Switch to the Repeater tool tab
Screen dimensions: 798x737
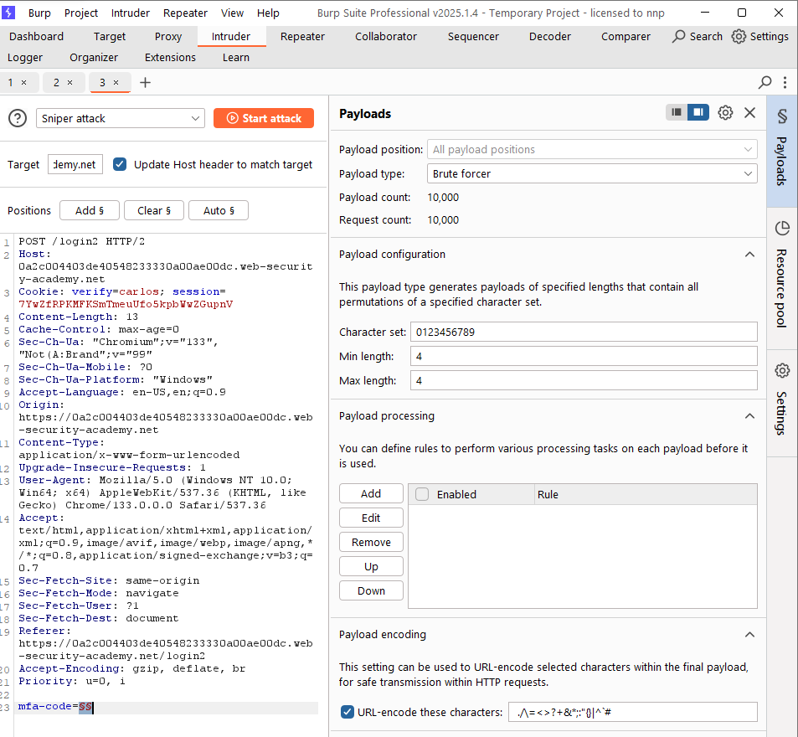click(302, 37)
